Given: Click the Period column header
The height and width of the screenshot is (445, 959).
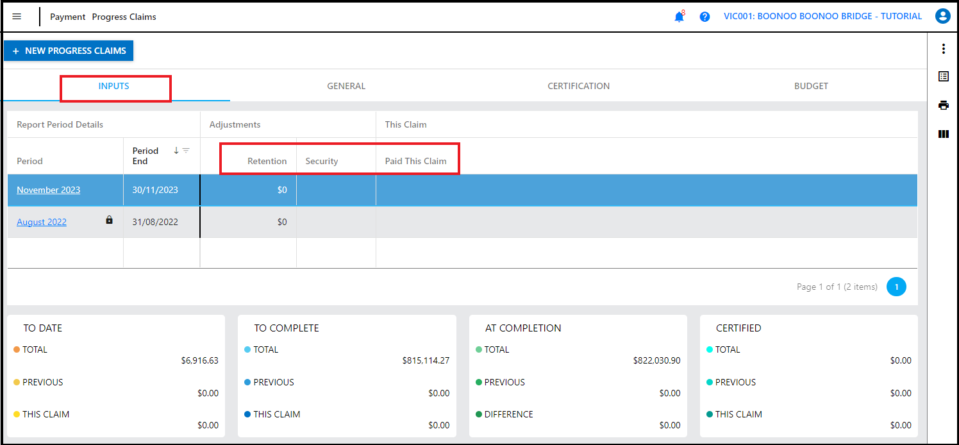Looking at the screenshot, I should pyautogui.click(x=29, y=161).
